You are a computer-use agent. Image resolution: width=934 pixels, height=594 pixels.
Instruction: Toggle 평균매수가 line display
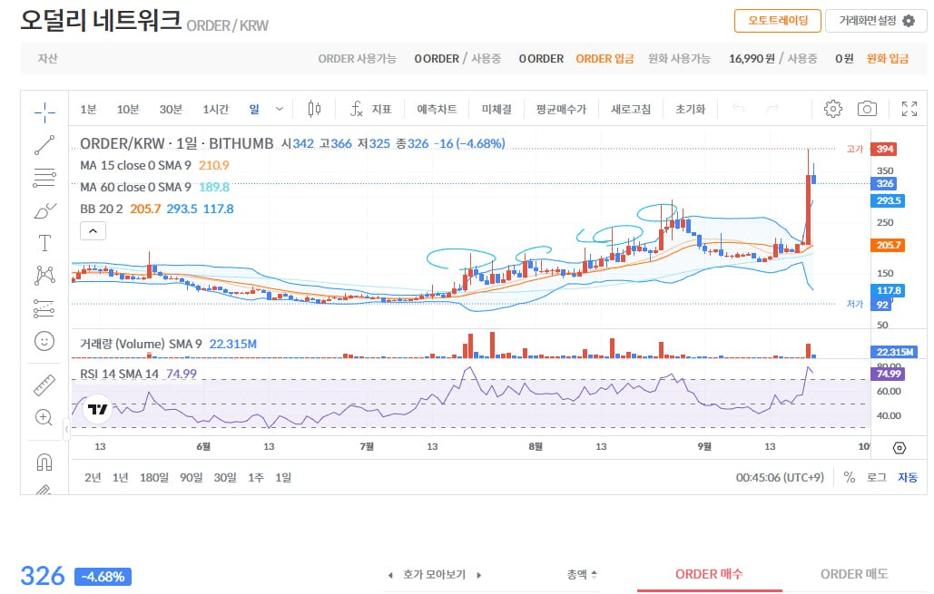coord(561,109)
